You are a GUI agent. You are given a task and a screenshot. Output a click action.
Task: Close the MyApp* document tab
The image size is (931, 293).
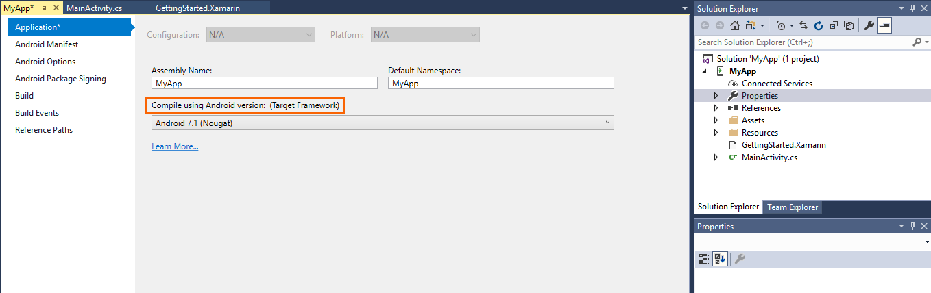click(x=56, y=8)
